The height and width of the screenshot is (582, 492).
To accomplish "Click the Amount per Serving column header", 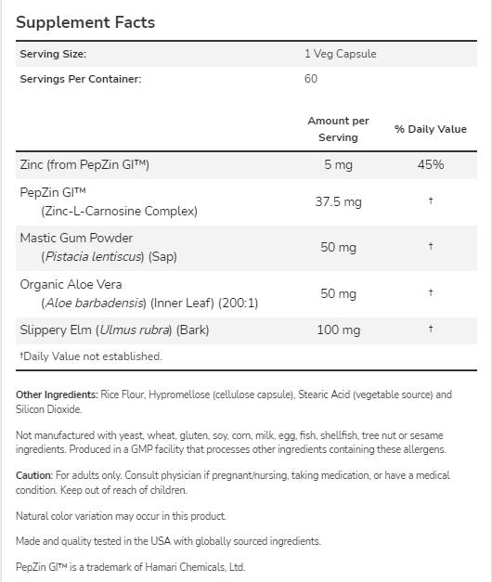I will pos(338,129).
